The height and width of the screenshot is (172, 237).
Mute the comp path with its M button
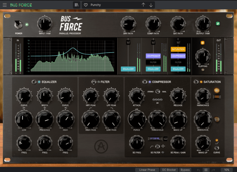[x=153, y=43]
